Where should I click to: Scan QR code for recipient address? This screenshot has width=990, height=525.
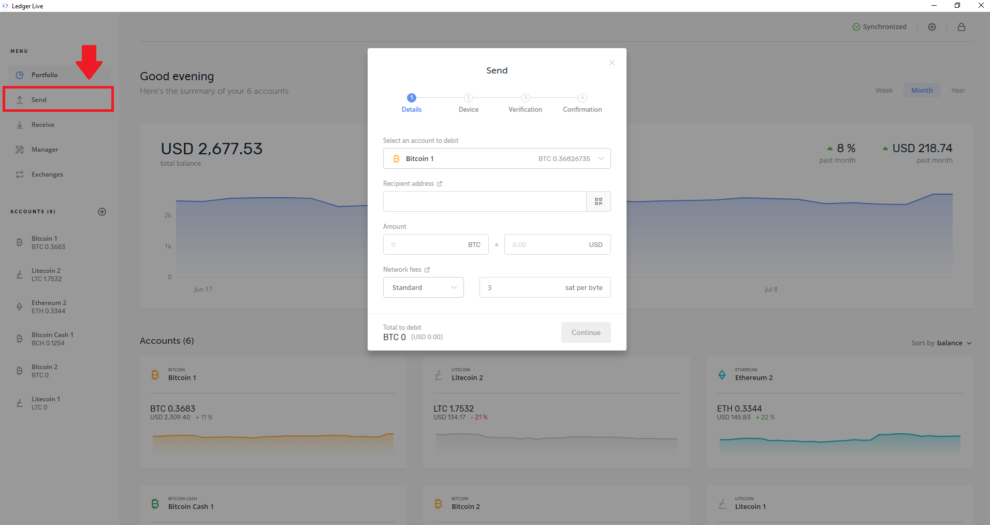[599, 201]
